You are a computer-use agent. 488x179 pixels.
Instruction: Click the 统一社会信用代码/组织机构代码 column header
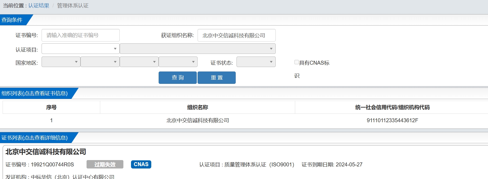[392, 107]
